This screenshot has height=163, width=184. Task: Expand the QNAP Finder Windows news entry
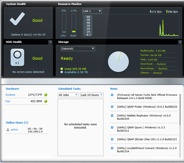tap(112, 107)
